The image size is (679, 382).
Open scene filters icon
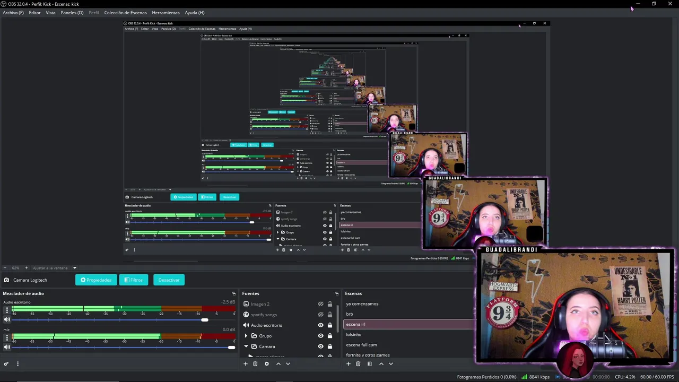tap(370, 364)
